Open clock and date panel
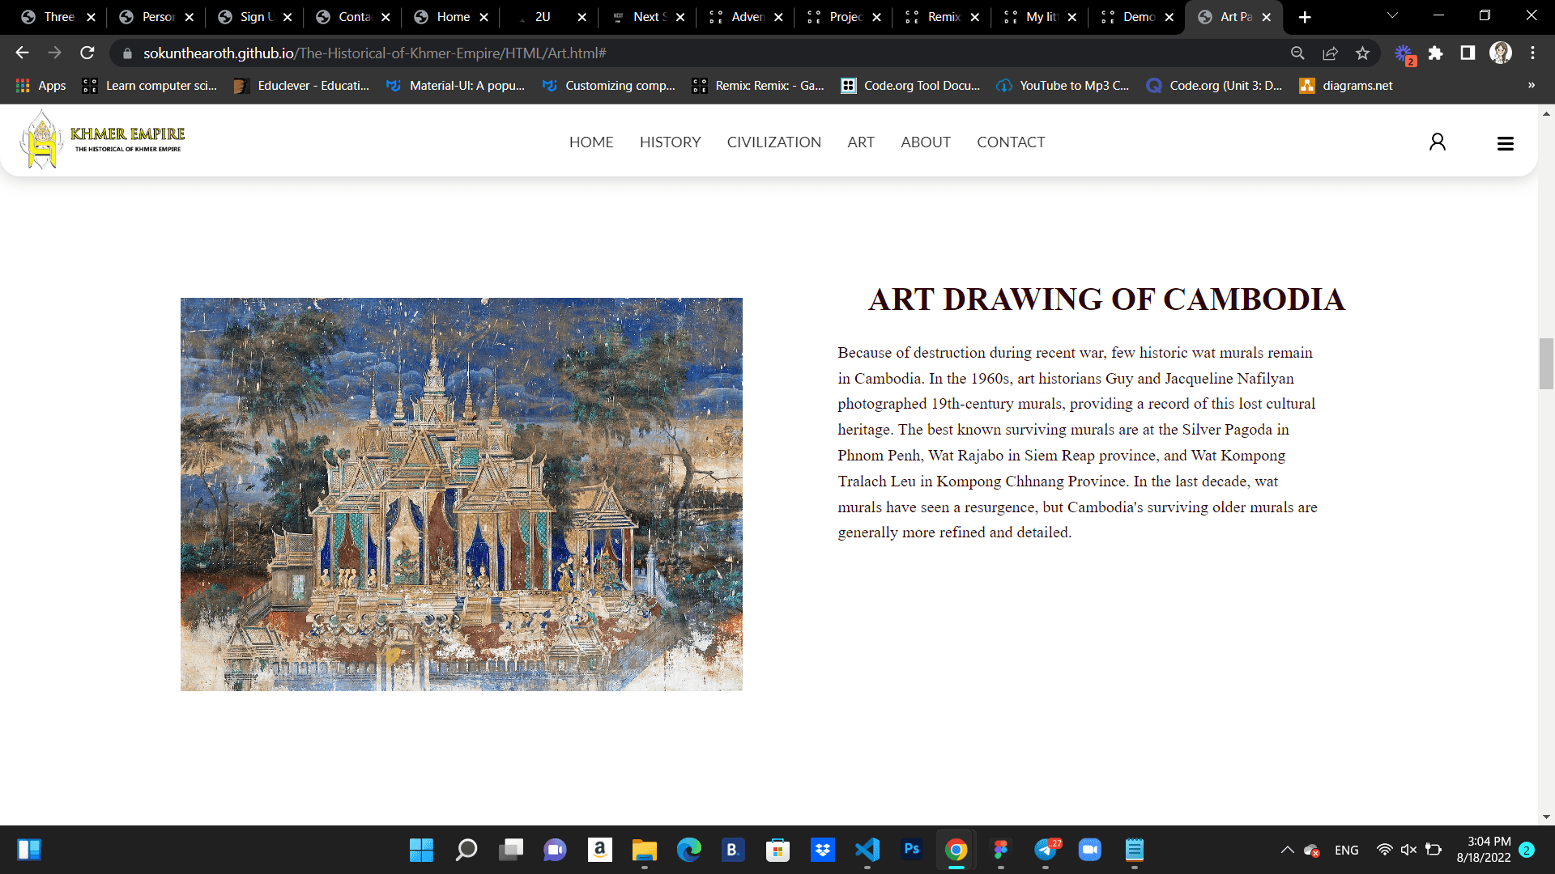This screenshot has width=1555, height=874. pos(1484,850)
